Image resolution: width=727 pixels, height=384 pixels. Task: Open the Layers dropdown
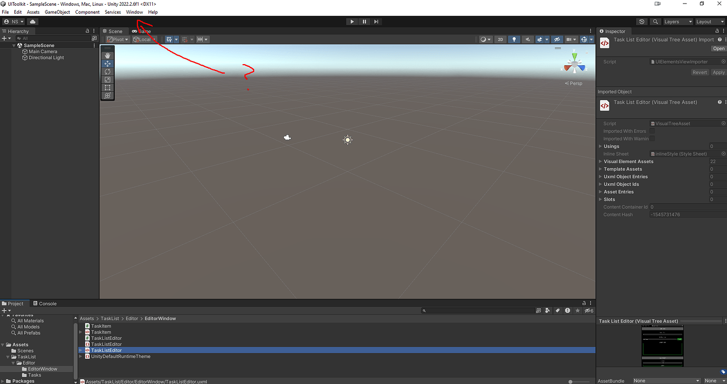677,22
